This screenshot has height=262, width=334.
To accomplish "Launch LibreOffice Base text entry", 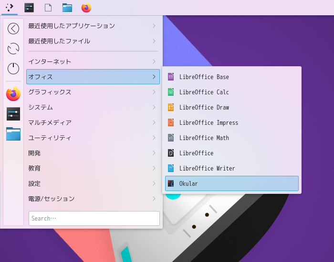I will click(204, 77).
